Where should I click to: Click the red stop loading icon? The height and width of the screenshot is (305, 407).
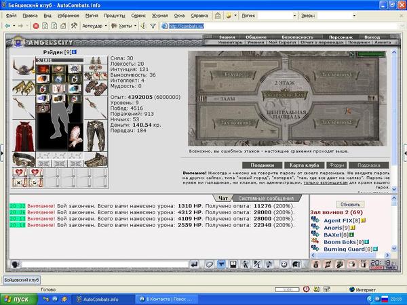click(x=36, y=26)
